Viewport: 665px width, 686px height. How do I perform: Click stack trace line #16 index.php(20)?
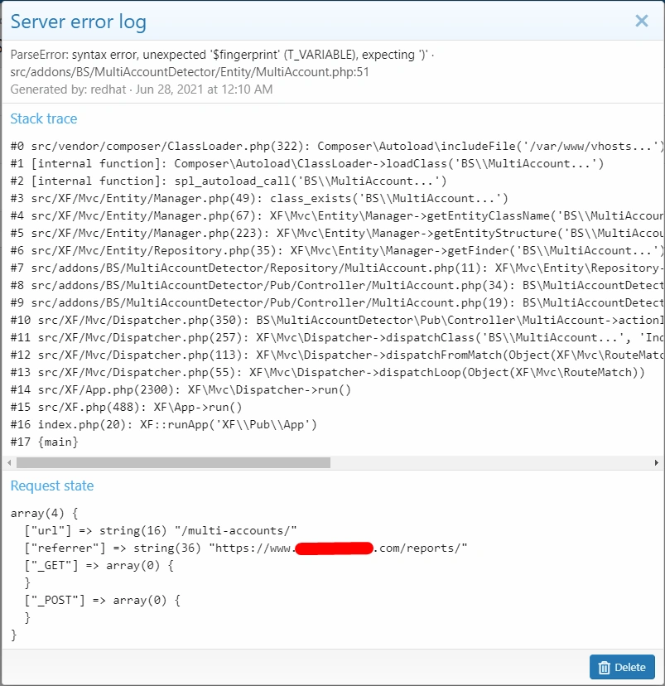click(x=164, y=424)
